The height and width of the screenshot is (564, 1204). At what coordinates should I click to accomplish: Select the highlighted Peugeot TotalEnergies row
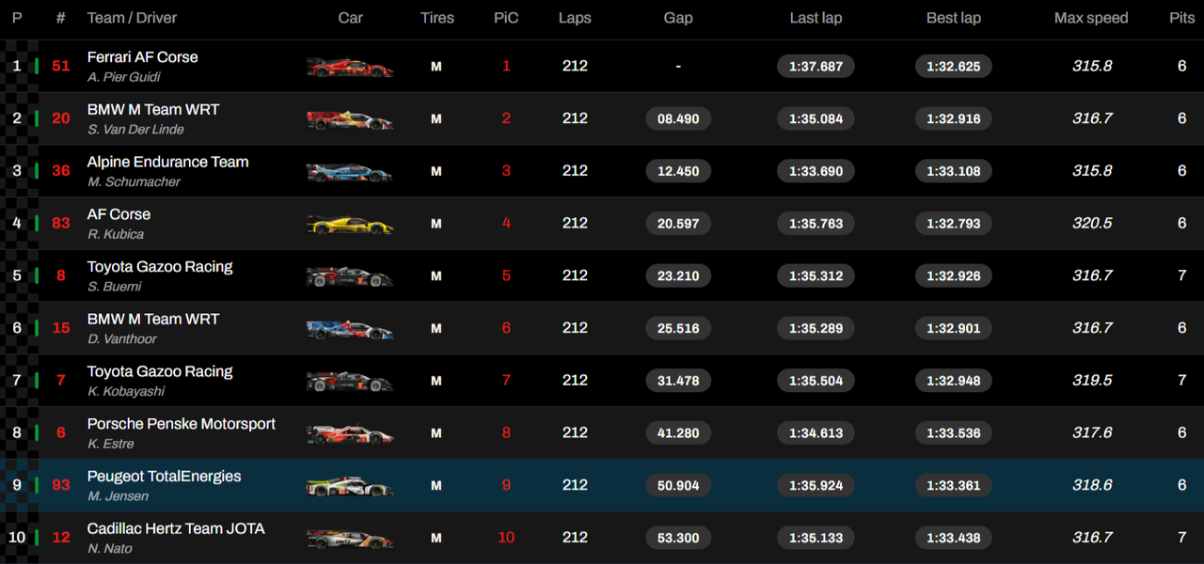coord(602,485)
